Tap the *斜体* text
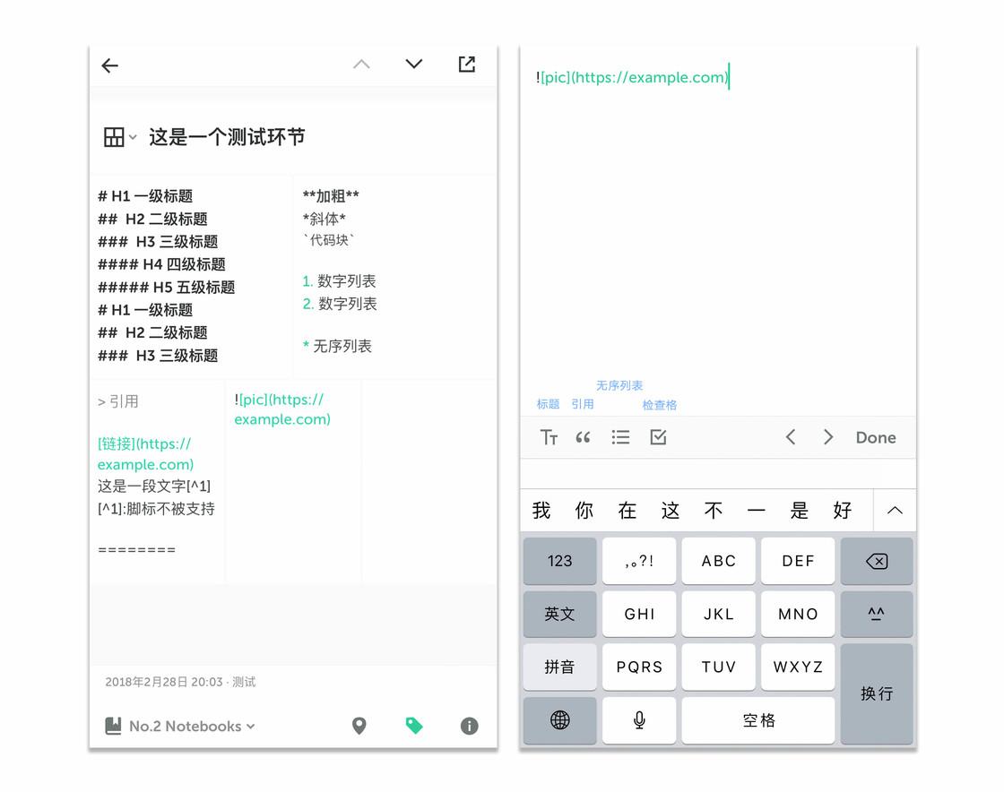This screenshot has width=1004, height=792. pos(324,219)
